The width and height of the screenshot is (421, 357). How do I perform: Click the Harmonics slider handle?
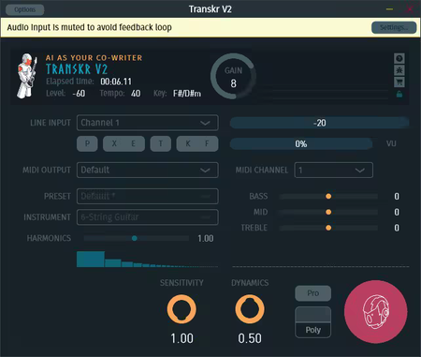(x=135, y=238)
